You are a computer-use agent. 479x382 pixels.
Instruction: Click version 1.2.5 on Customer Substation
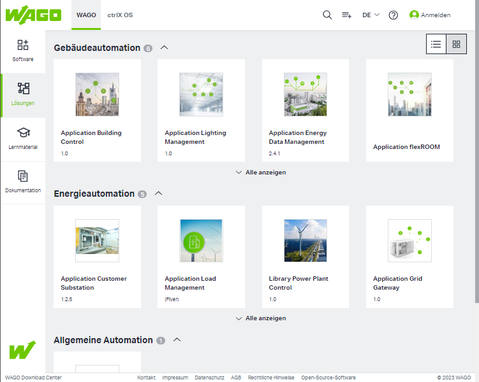pyautogui.click(x=66, y=299)
